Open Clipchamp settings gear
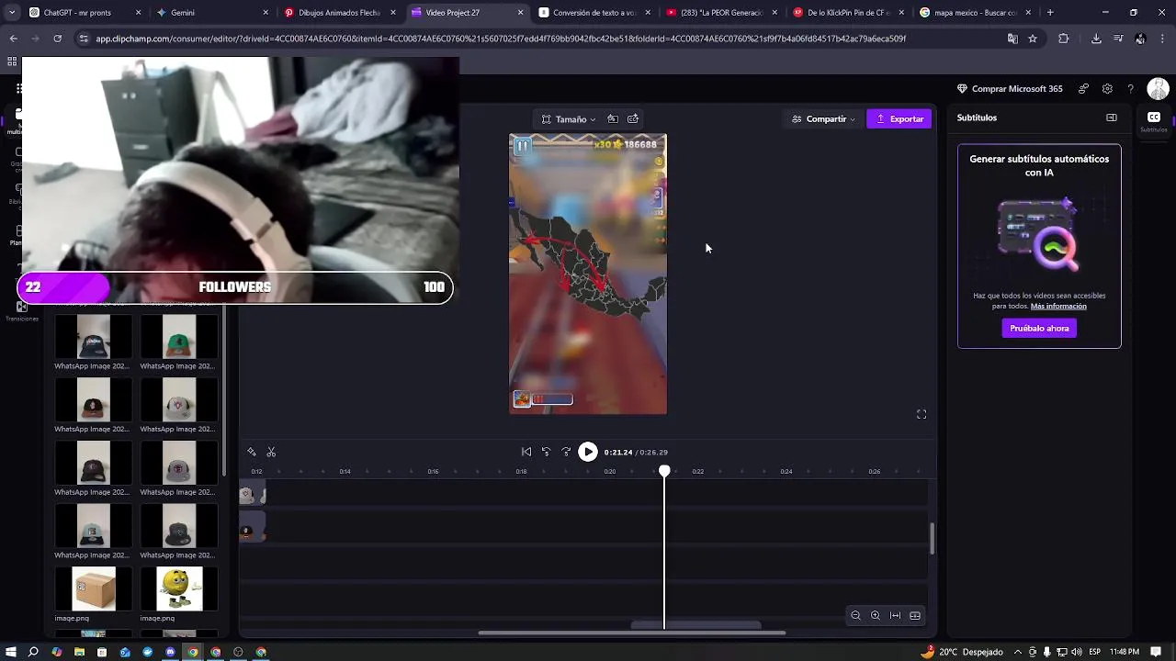Image resolution: width=1176 pixels, height=661 pixels. pos(1107,89)
